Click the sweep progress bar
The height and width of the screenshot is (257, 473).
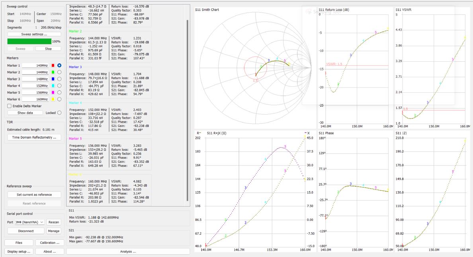29,41
